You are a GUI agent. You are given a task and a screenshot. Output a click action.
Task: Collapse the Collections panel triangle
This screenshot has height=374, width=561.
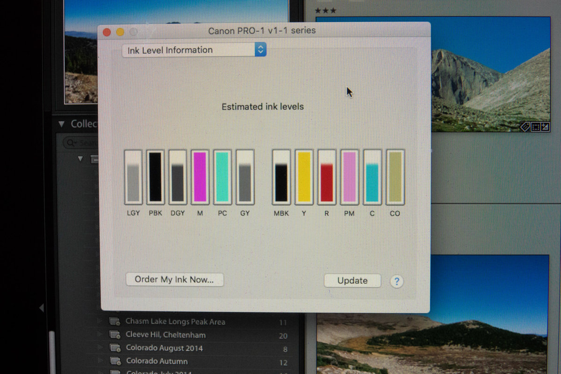coord(61,124)
